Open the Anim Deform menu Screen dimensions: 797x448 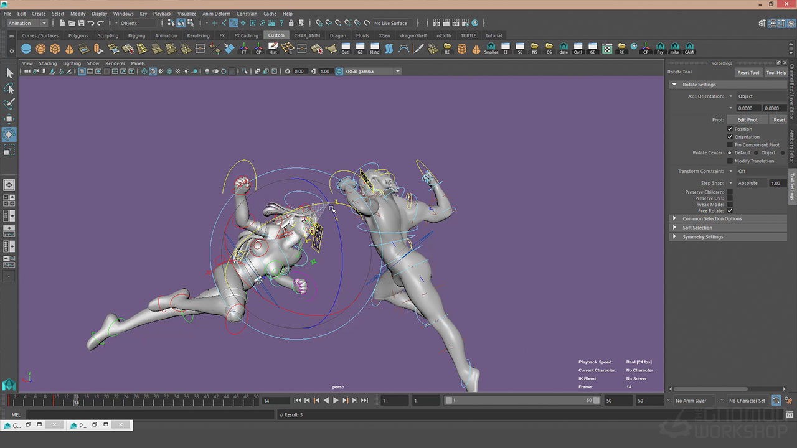pos(216,13)
